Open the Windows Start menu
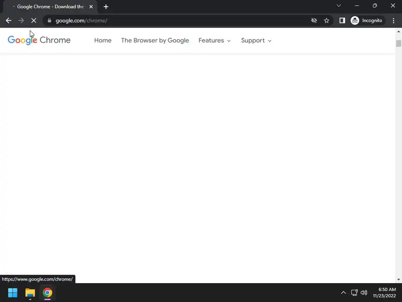 click(13, 293)
